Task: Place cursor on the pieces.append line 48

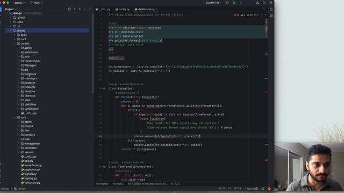Action: coord(167,136)
